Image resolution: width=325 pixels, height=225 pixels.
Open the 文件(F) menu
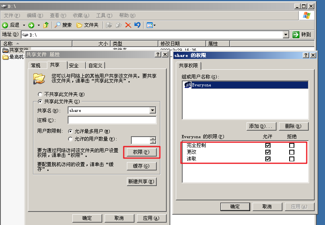pos(12,16)
